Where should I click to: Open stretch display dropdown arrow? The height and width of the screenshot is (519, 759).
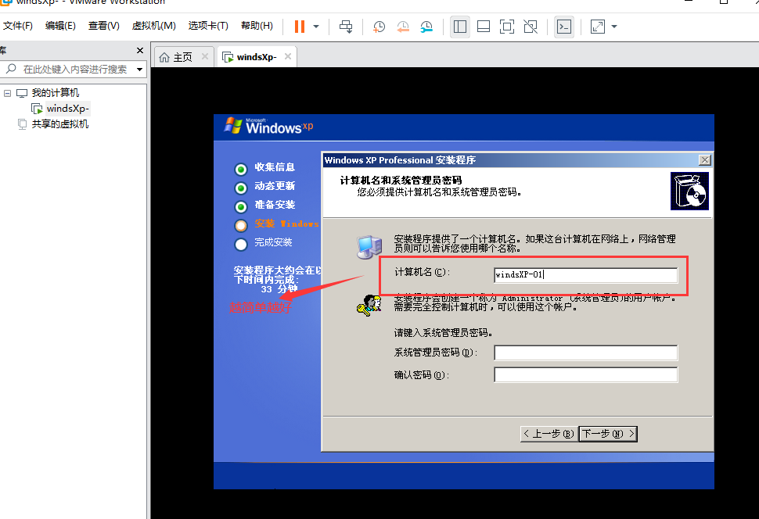click(614, 27)
